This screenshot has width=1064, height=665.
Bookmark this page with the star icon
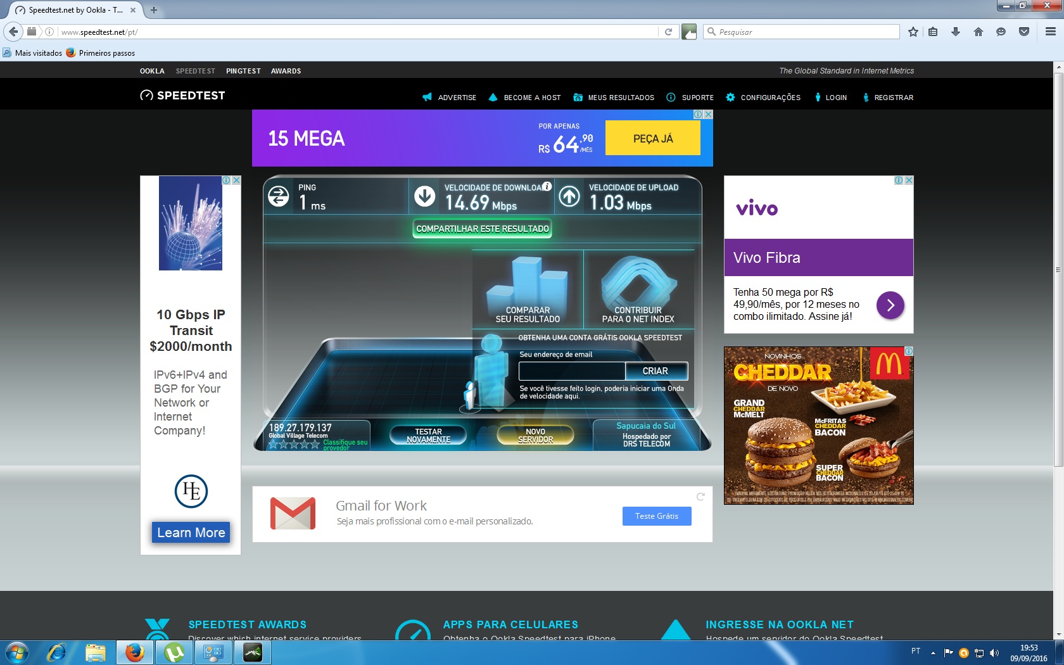click(x=913, y=32)
